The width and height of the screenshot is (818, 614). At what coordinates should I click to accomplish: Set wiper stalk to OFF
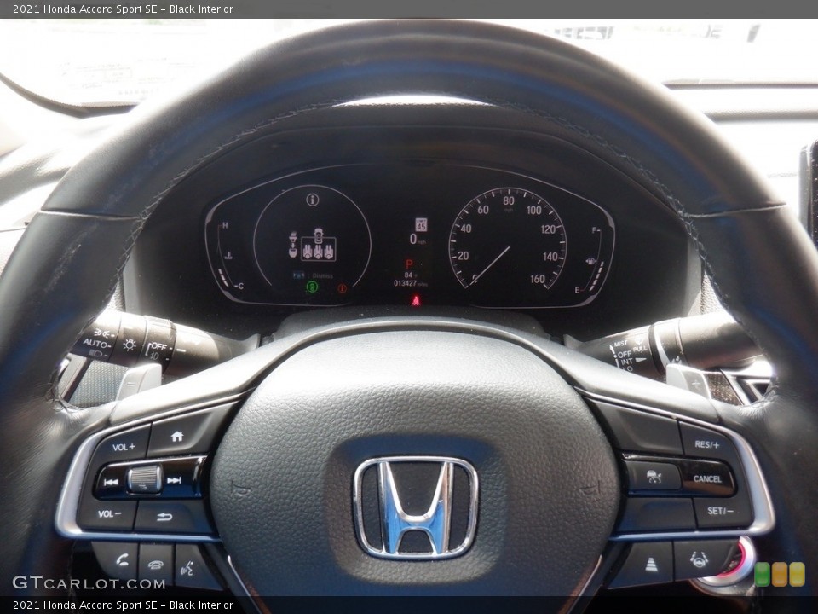point(625,353)
